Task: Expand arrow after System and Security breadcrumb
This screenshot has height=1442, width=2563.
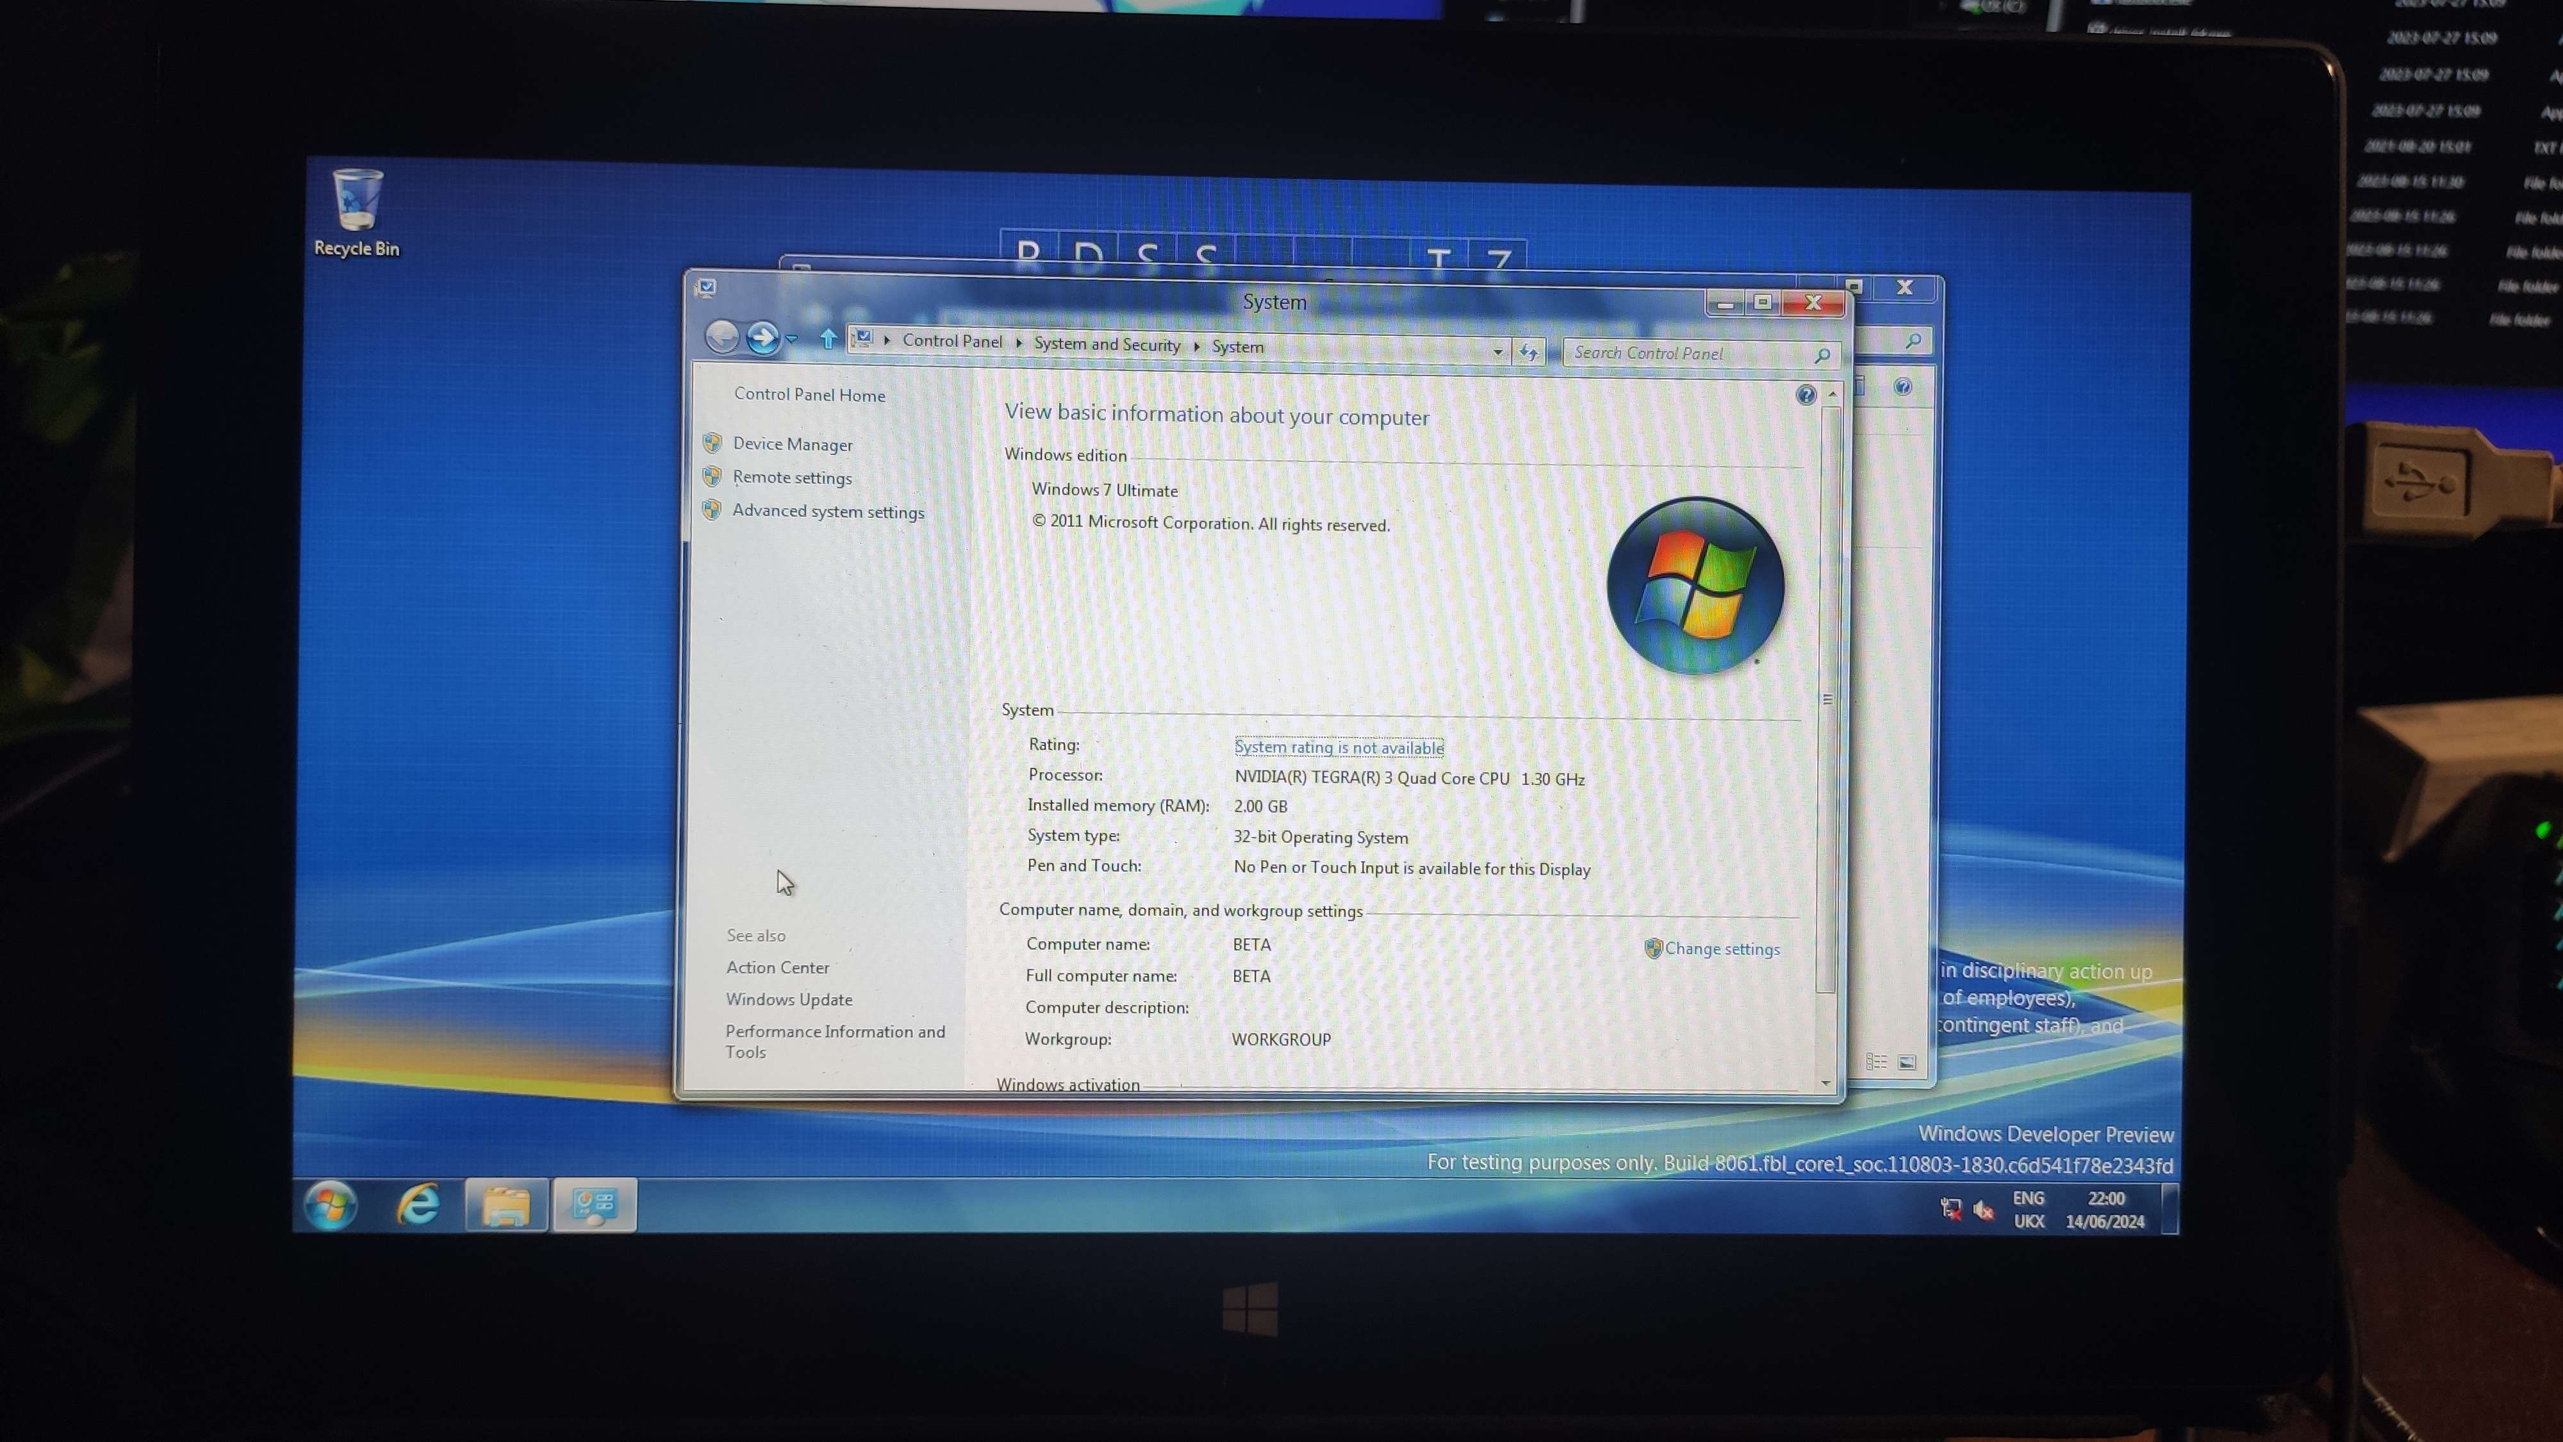Action: click(1196, 346)
